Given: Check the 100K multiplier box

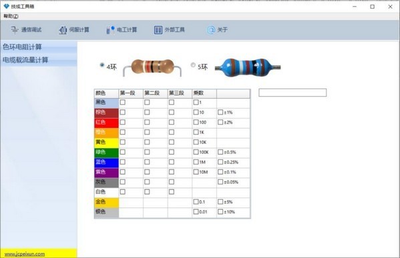Looking at the screenshot, I should [196, 152].
